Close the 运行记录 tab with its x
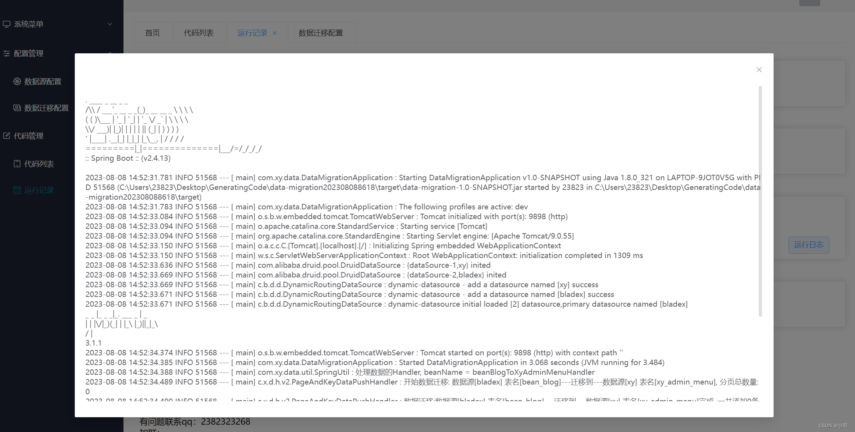Image resolution: width=855 pixels, height=432 pixels. pos(275,33)
